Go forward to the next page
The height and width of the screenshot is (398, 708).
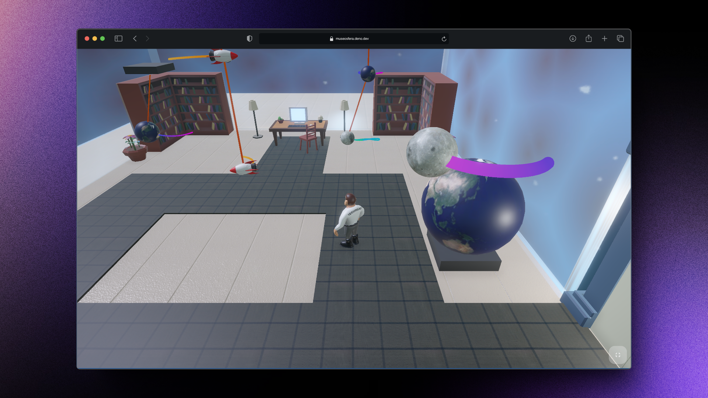pyautogui.click(x=147, y=39)
